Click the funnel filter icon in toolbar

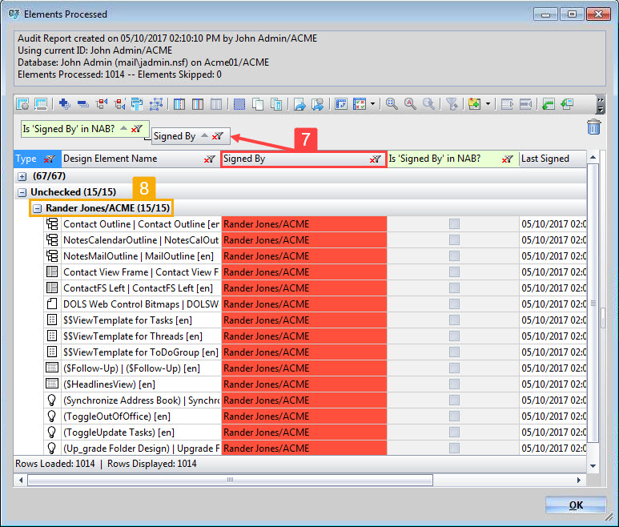tap(452, 104)
